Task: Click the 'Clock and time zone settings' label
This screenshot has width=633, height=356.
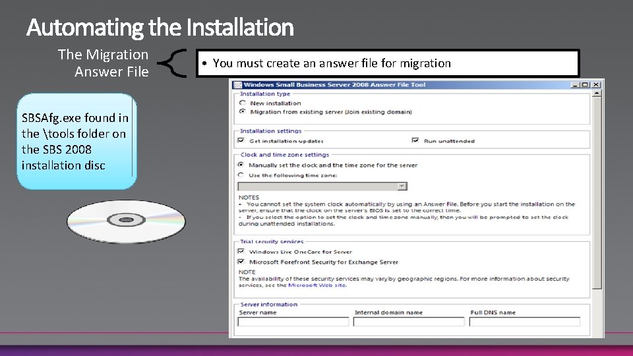Action: click(285, 154)
